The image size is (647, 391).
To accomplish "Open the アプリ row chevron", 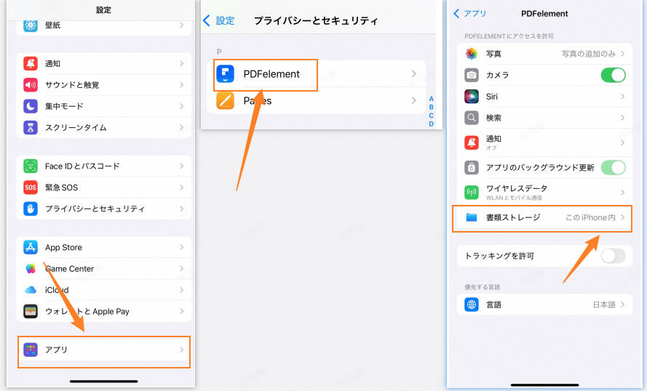I will coord(181,350).
